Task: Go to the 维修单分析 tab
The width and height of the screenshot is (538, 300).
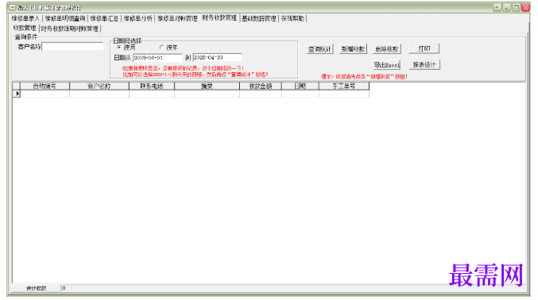Action: [138, 18]
